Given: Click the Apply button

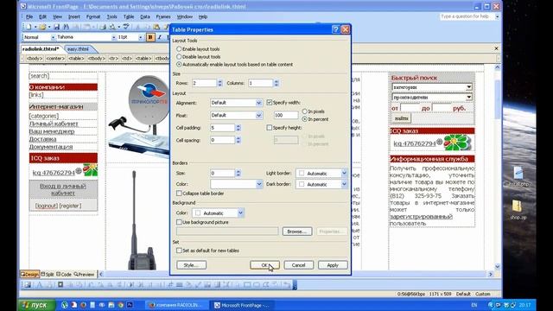Looking at the screenshot, I should click(x=333, y=265).
